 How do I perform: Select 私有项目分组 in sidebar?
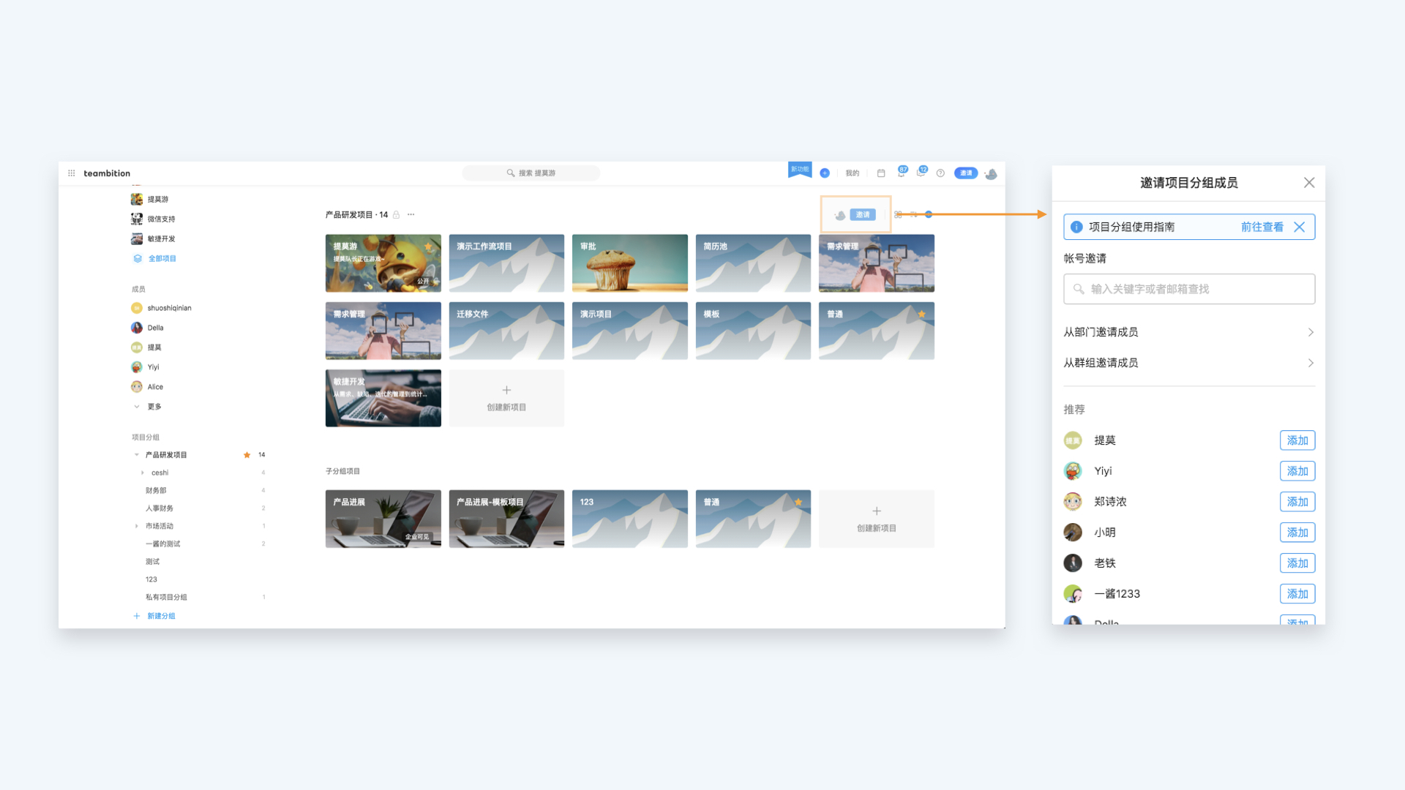coord(166,597)
